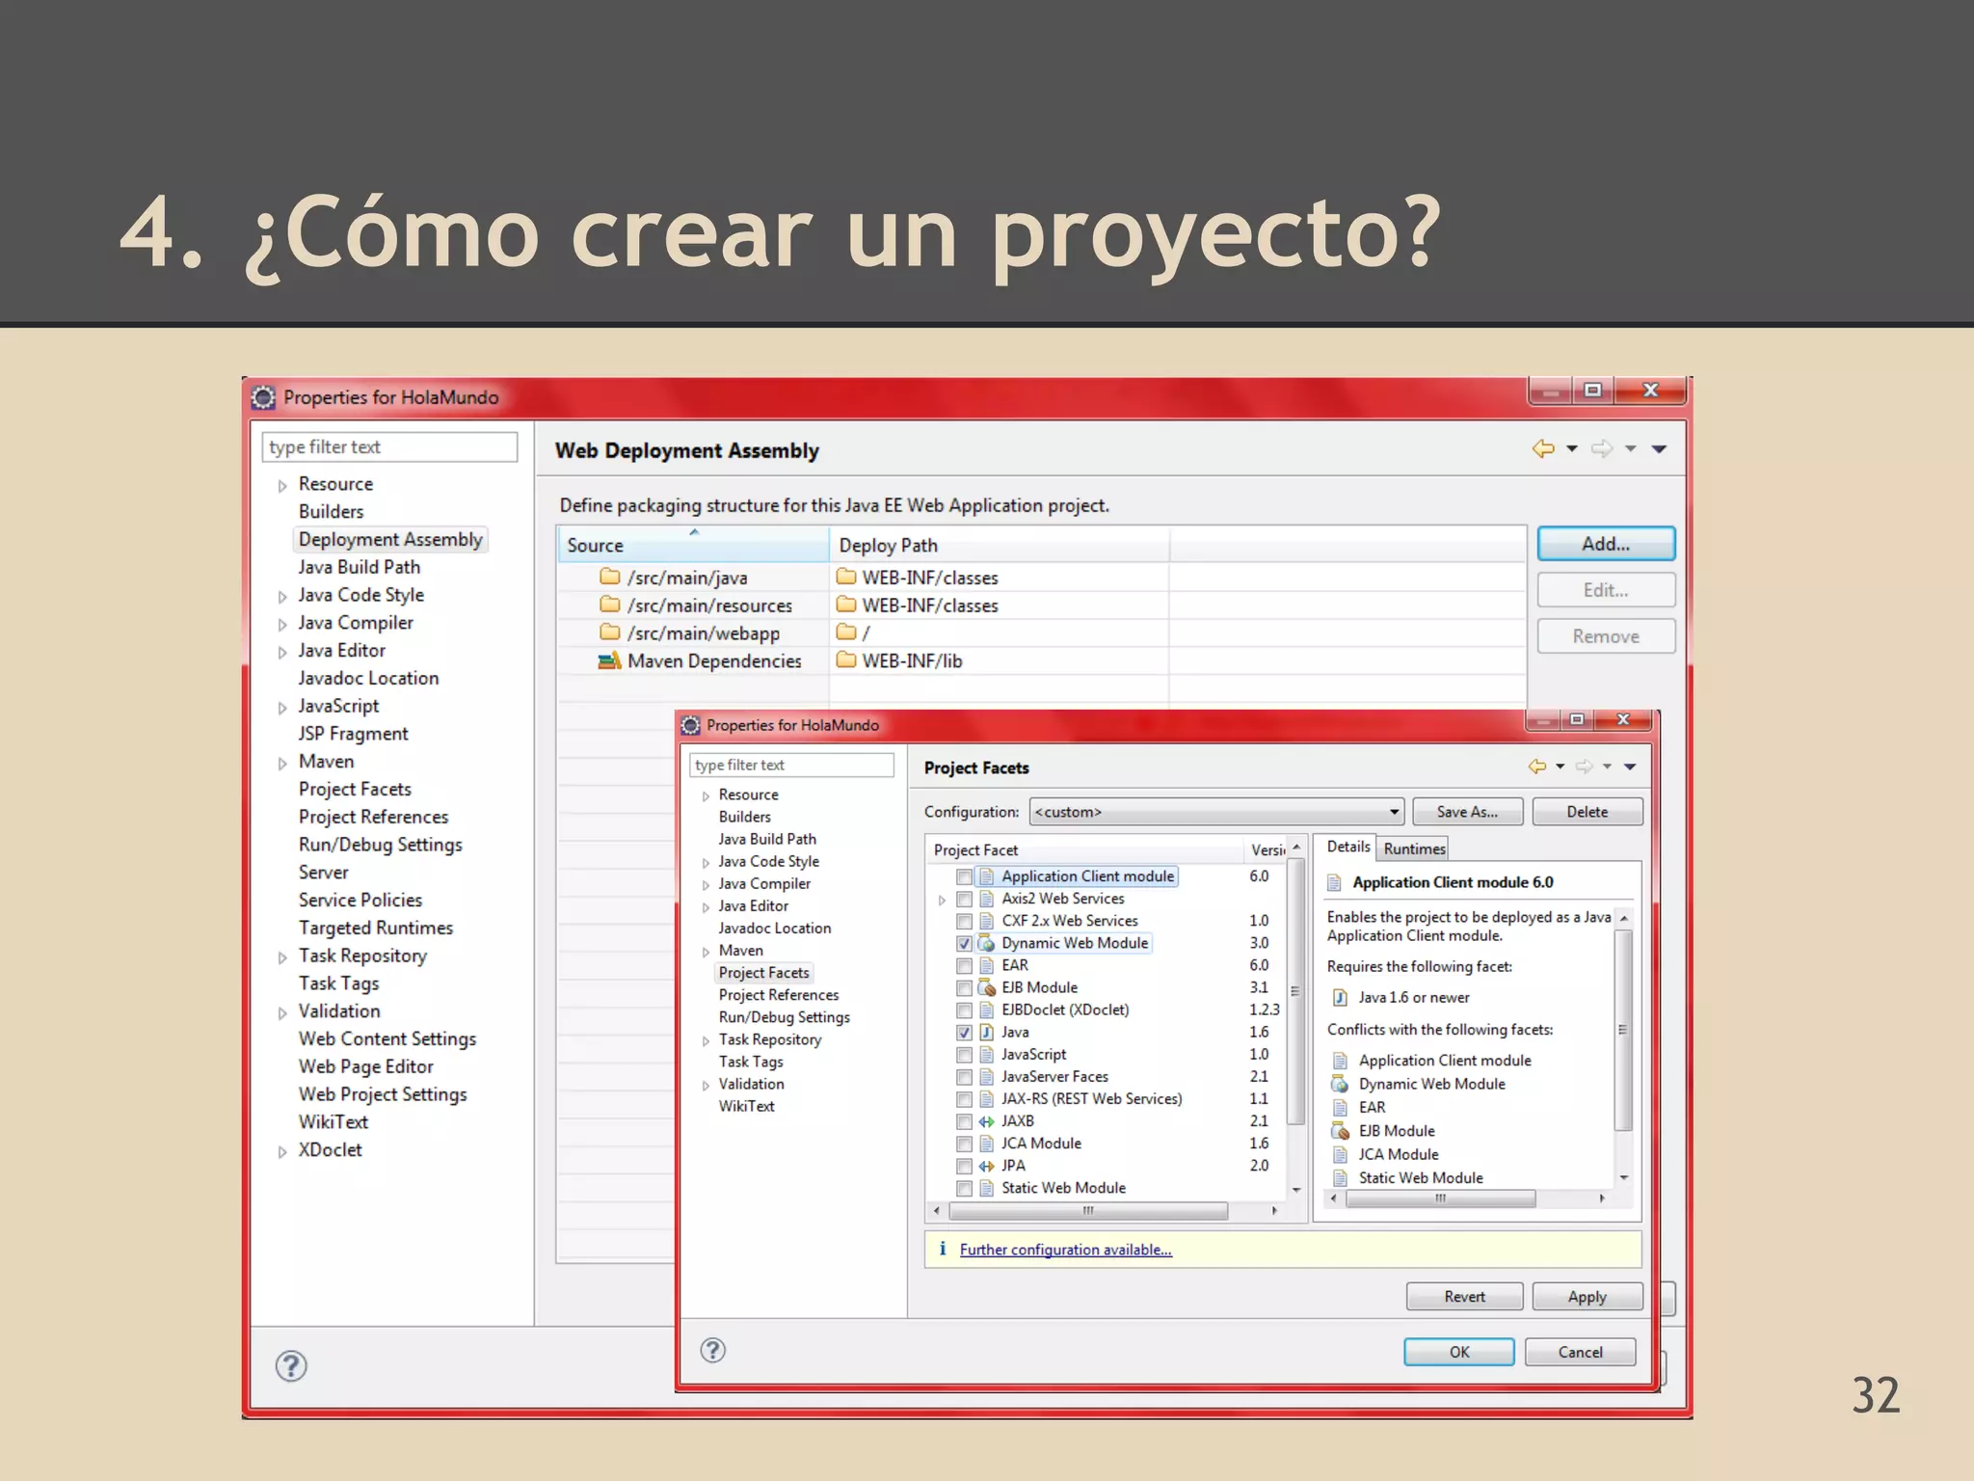
Task: Click /src/main/java folder icon
Action: click(x=609, y=577)
